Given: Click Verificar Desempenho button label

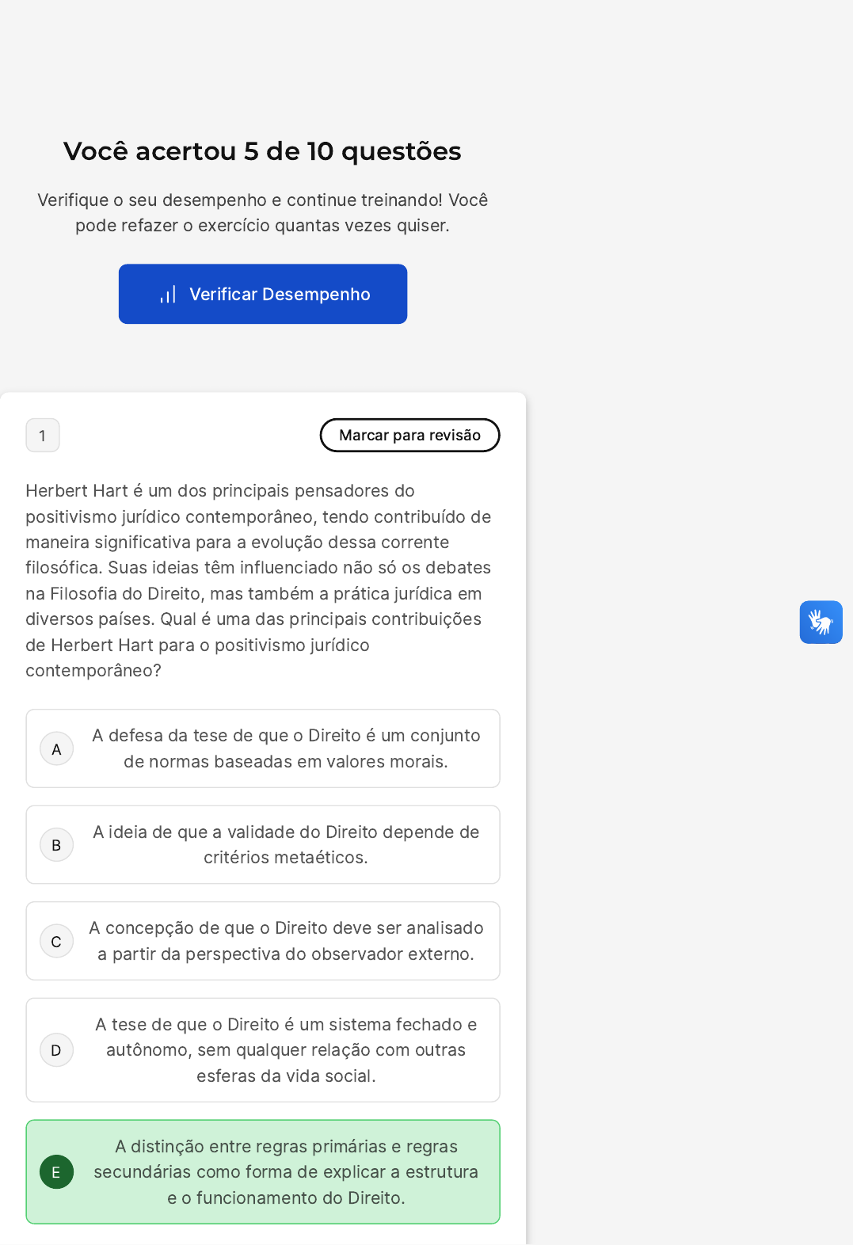Looking at the screenshot, I should click(x=280, y=295).
